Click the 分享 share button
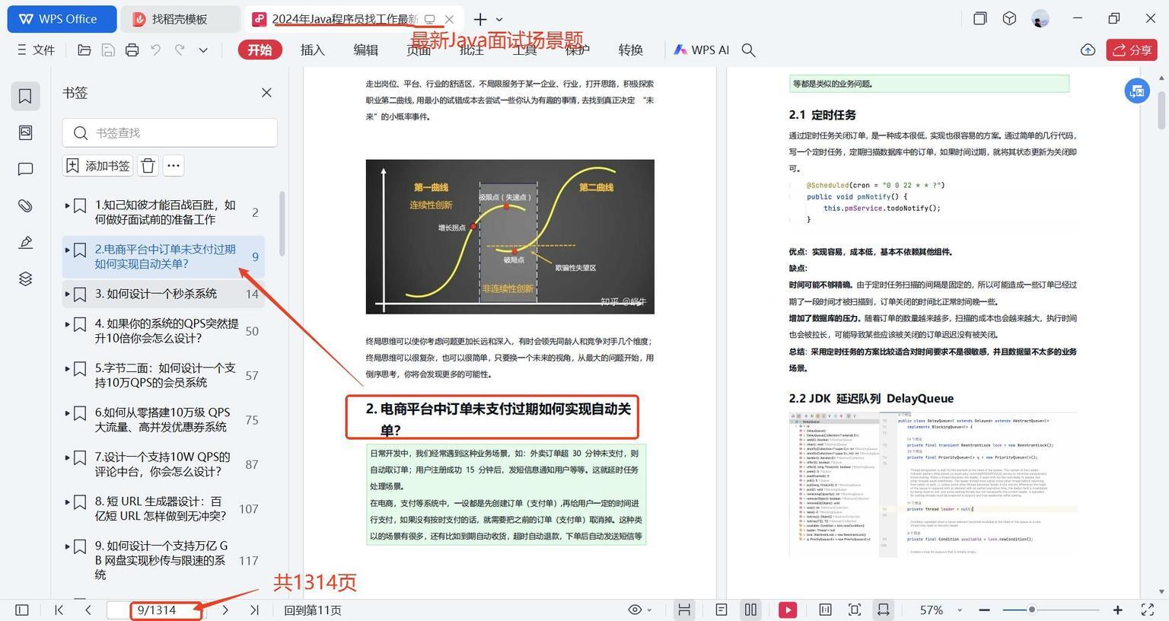This screenshot has height=621, width=1169. (x=1132, y=50)
